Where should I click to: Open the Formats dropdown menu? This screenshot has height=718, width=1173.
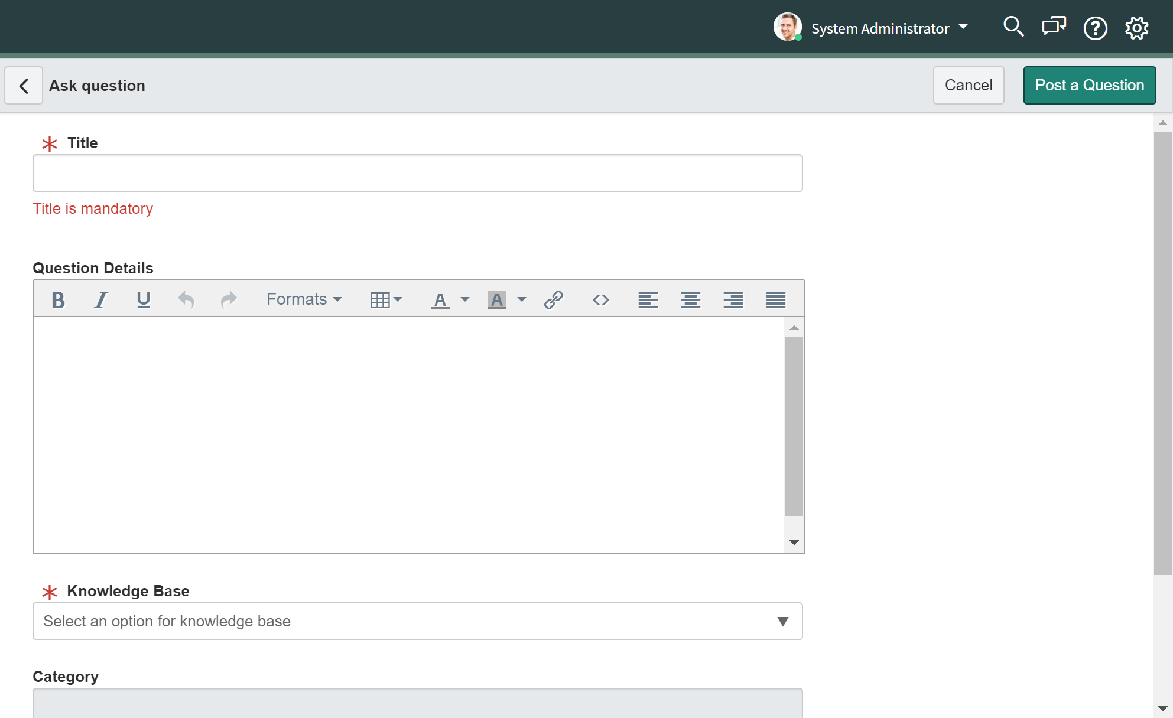304,299
